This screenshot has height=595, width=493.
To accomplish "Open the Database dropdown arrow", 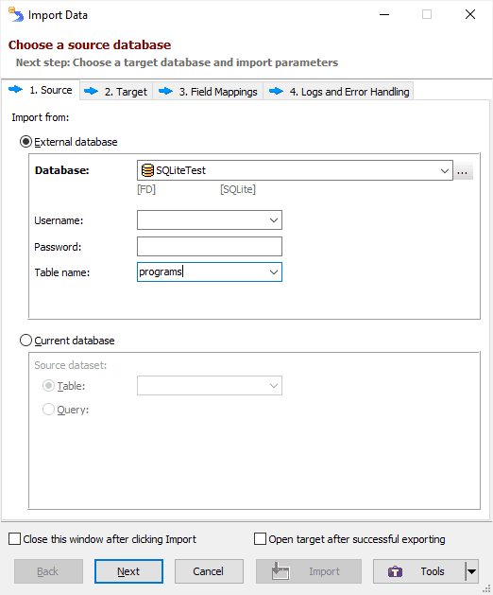I will coord(445,171).
